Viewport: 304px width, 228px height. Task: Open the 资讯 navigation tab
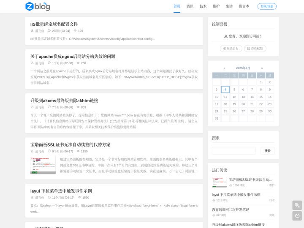click(x=190, y=6)
